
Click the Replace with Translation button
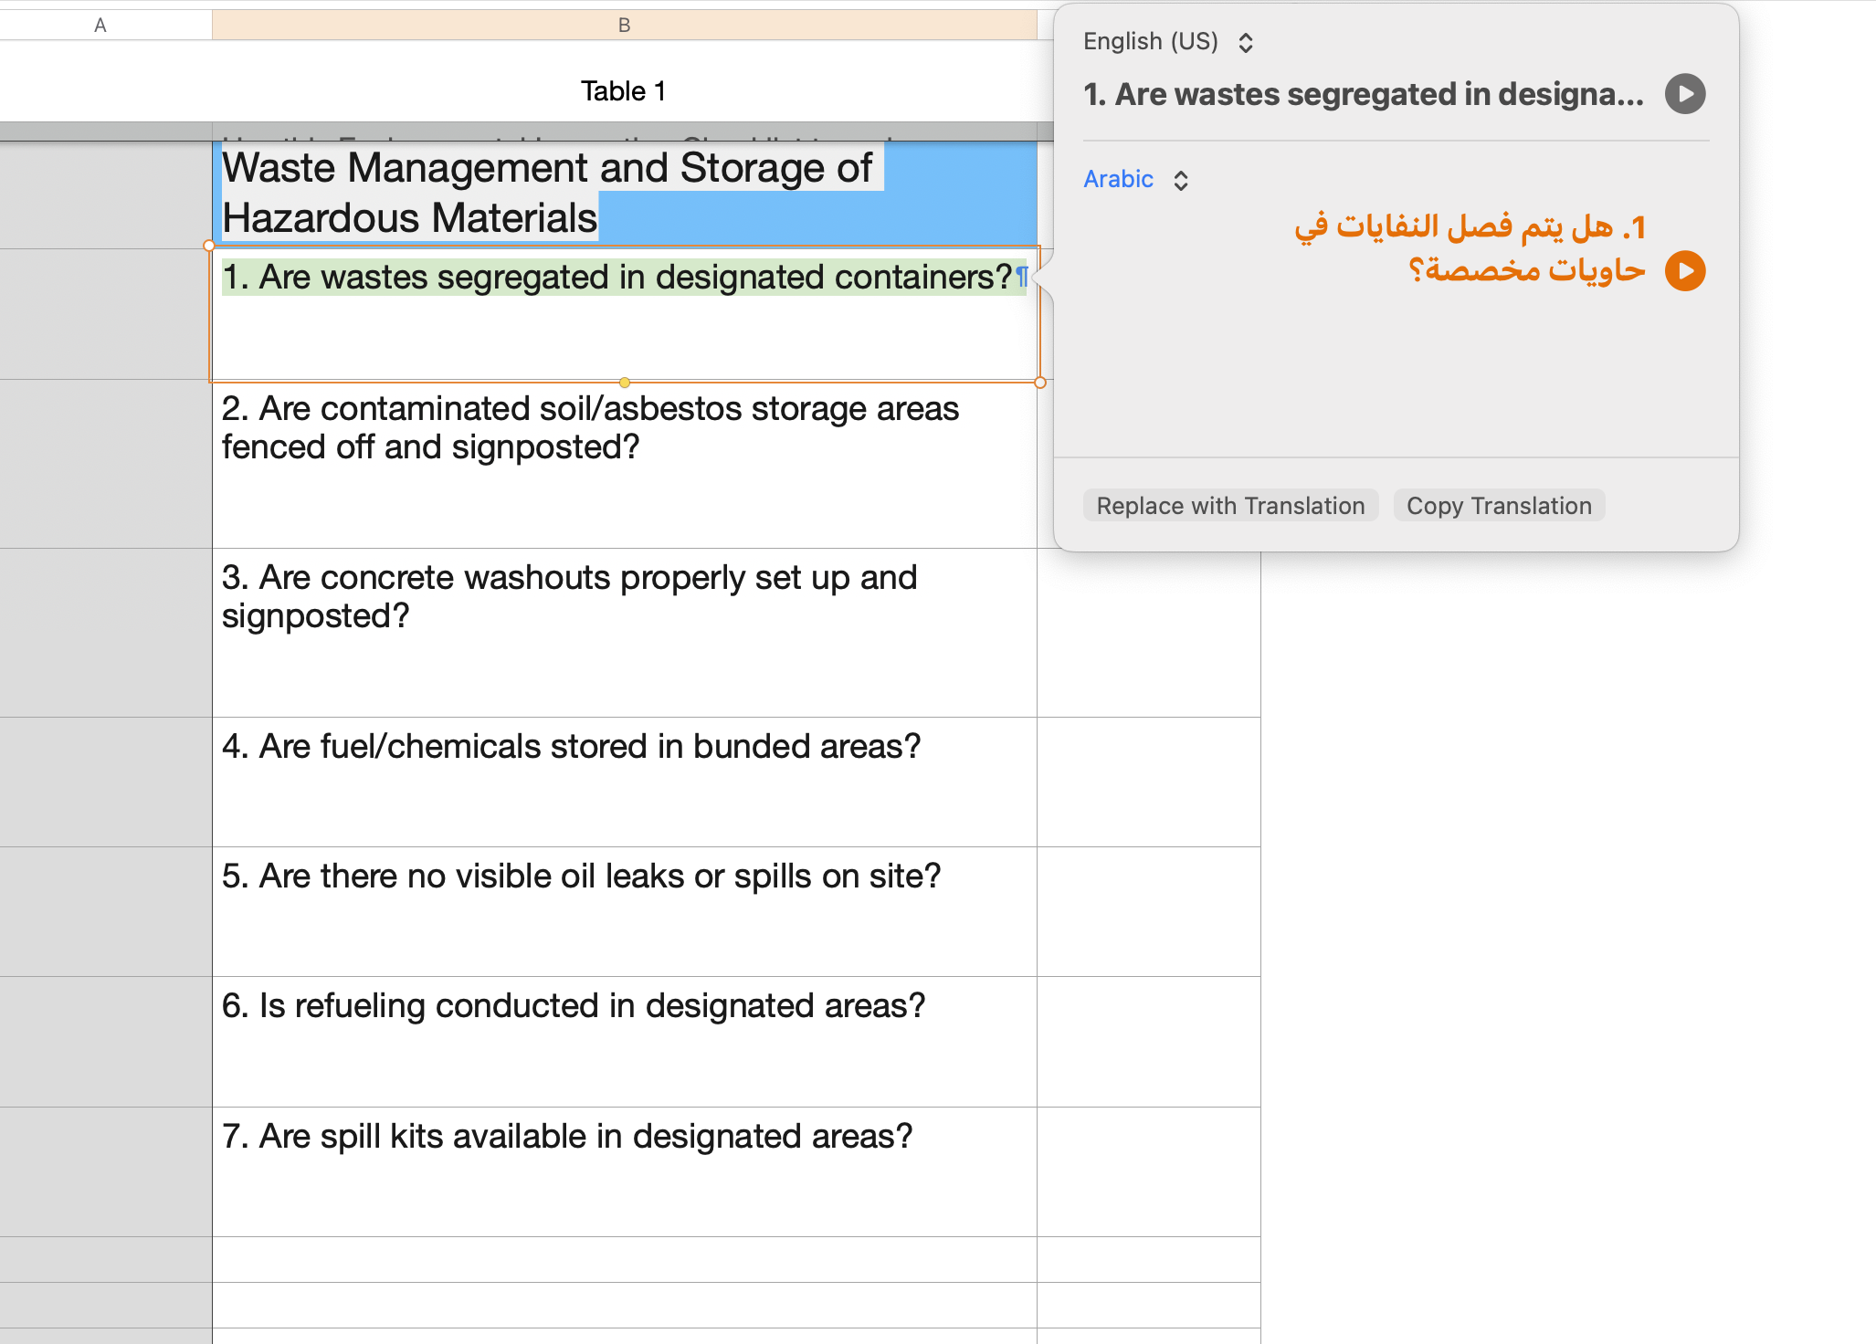point(1229,506)
